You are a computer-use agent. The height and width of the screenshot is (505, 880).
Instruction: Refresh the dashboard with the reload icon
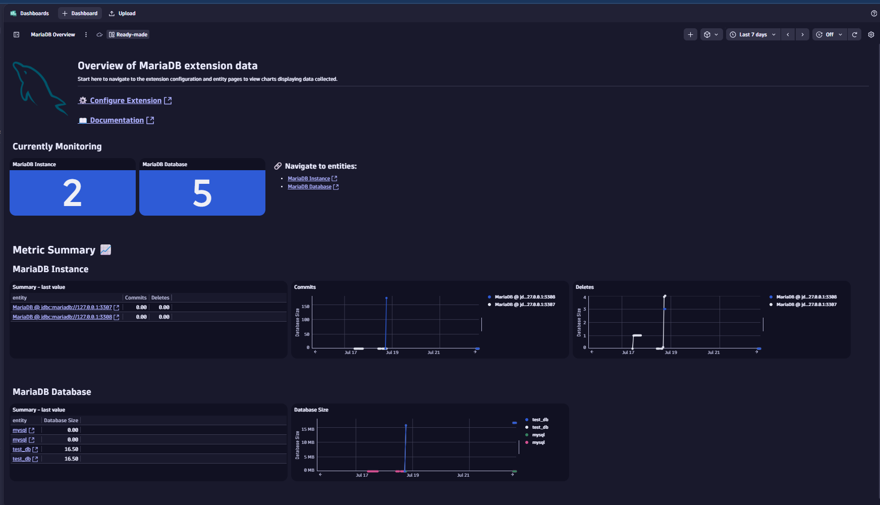point(855,34)
